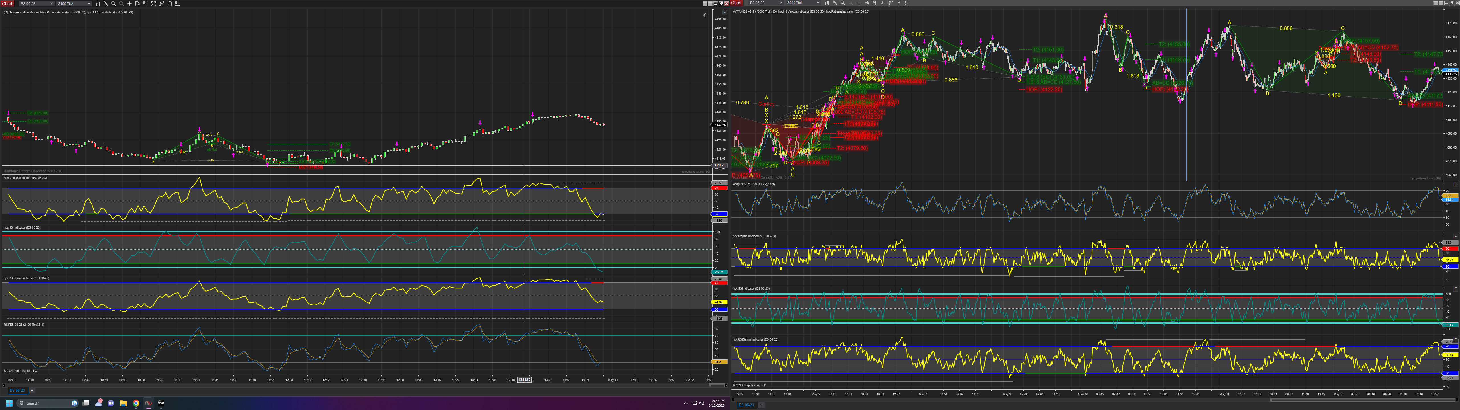Open strategies icon in right chart toolbar

(x=899, y=3)
